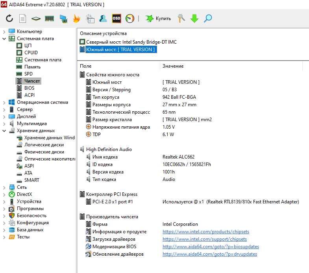Start the stability test flame icon
309x273 pixels.
click(x=76, y=18)
